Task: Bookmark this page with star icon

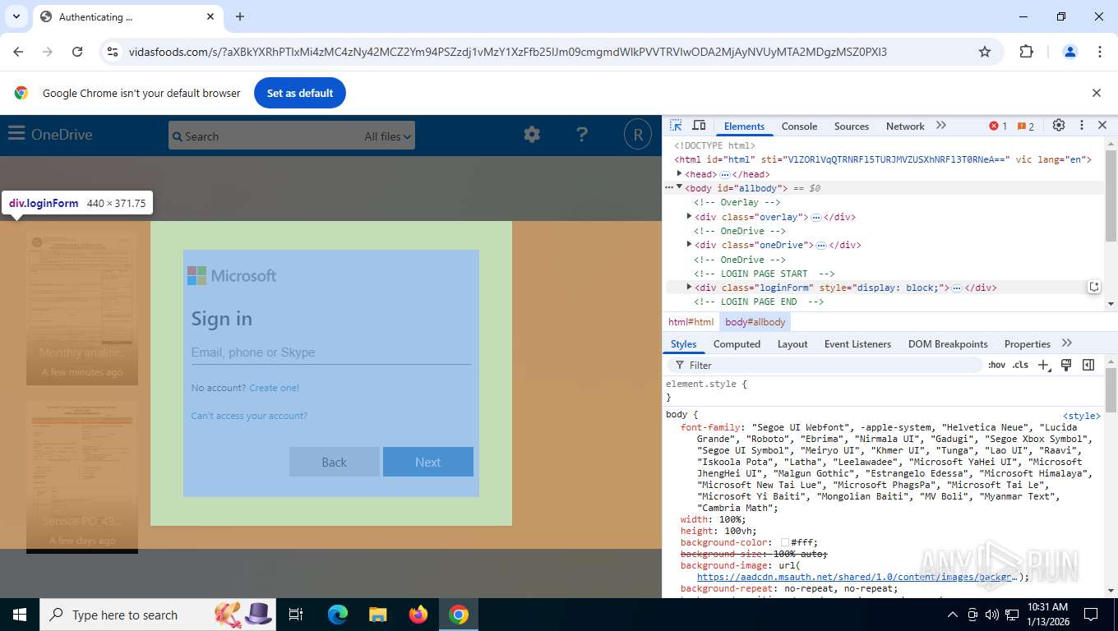Action: (985, 52)
